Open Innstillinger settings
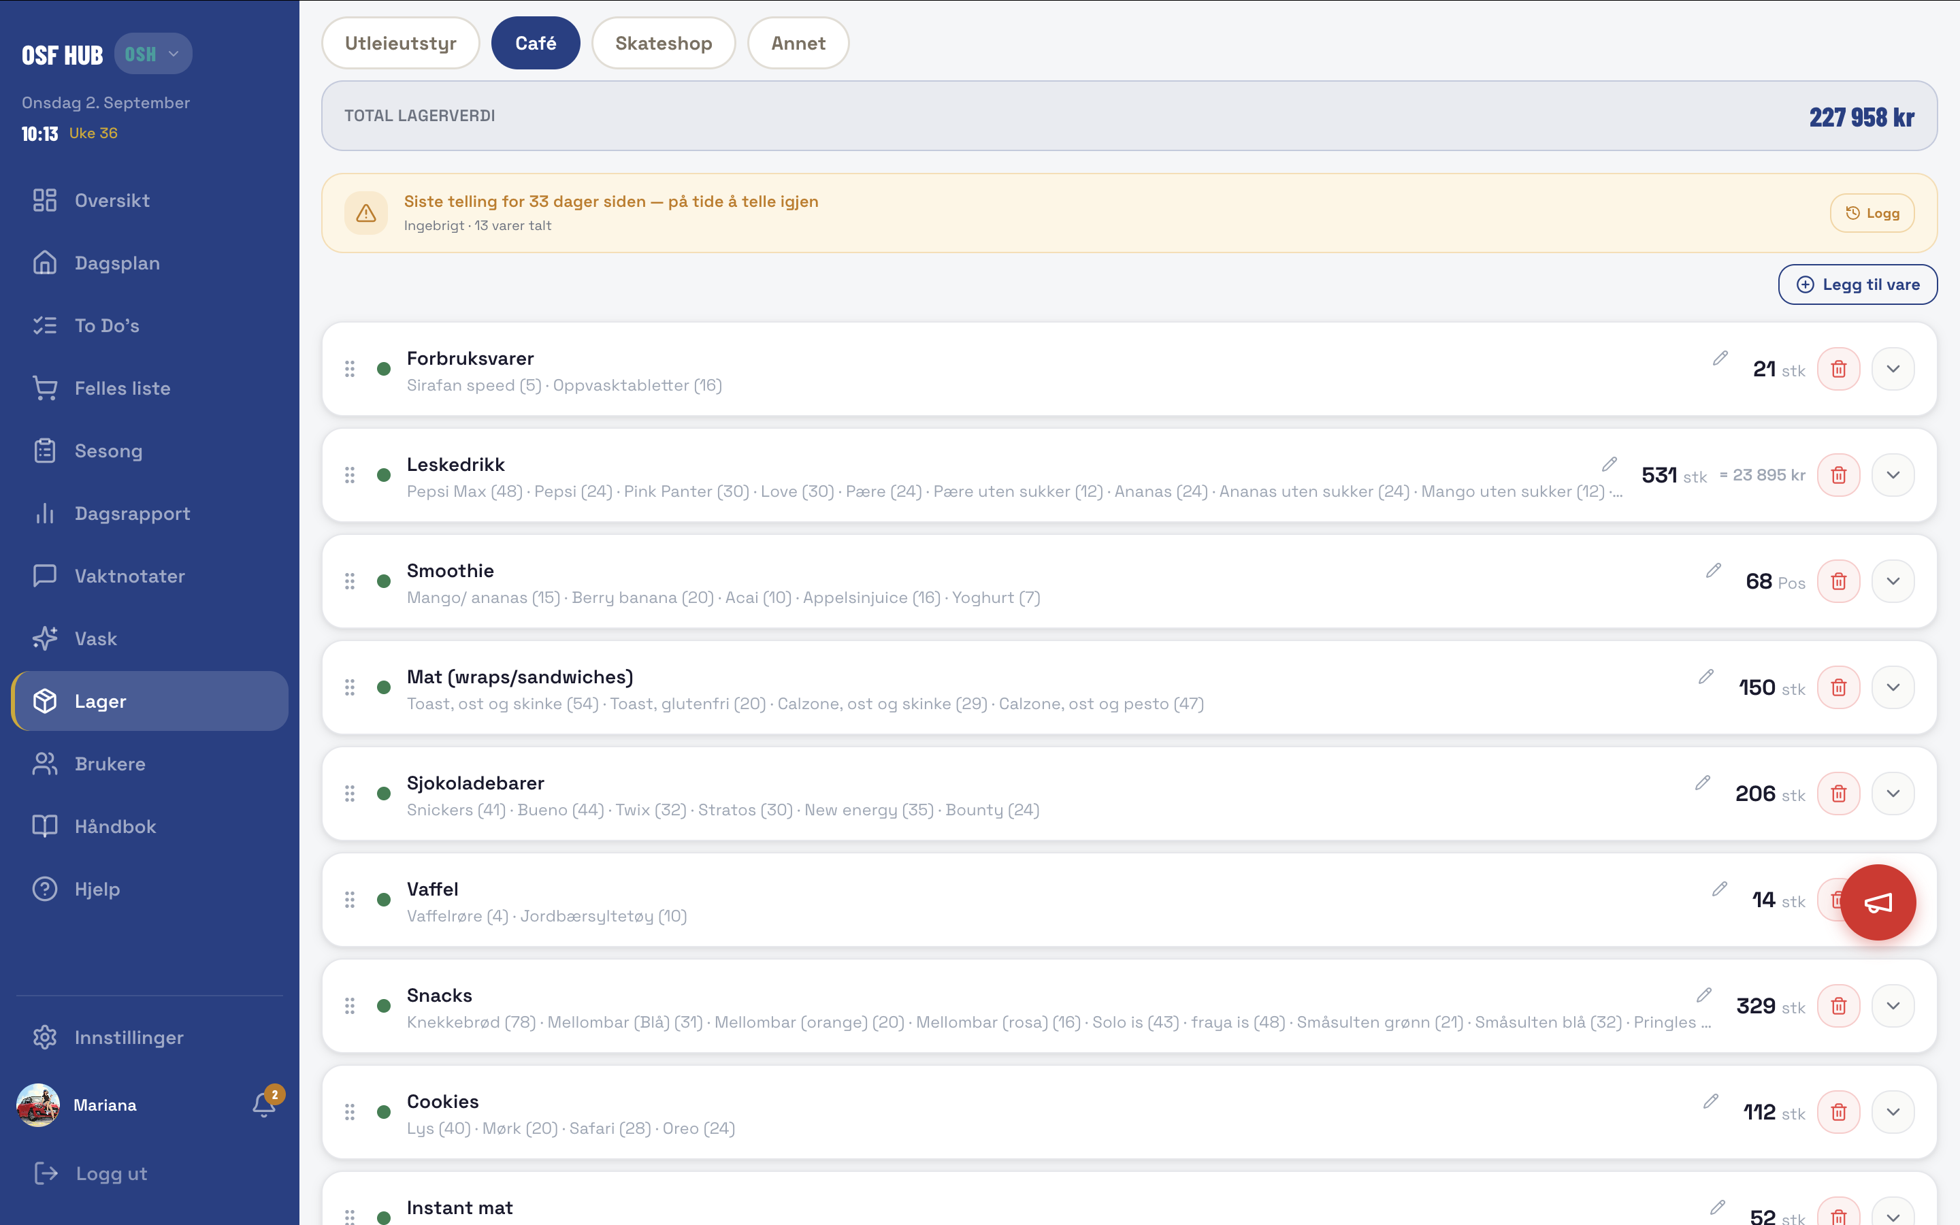Viewport: 1960px width, 1225px height. [x=150, y=1037]
